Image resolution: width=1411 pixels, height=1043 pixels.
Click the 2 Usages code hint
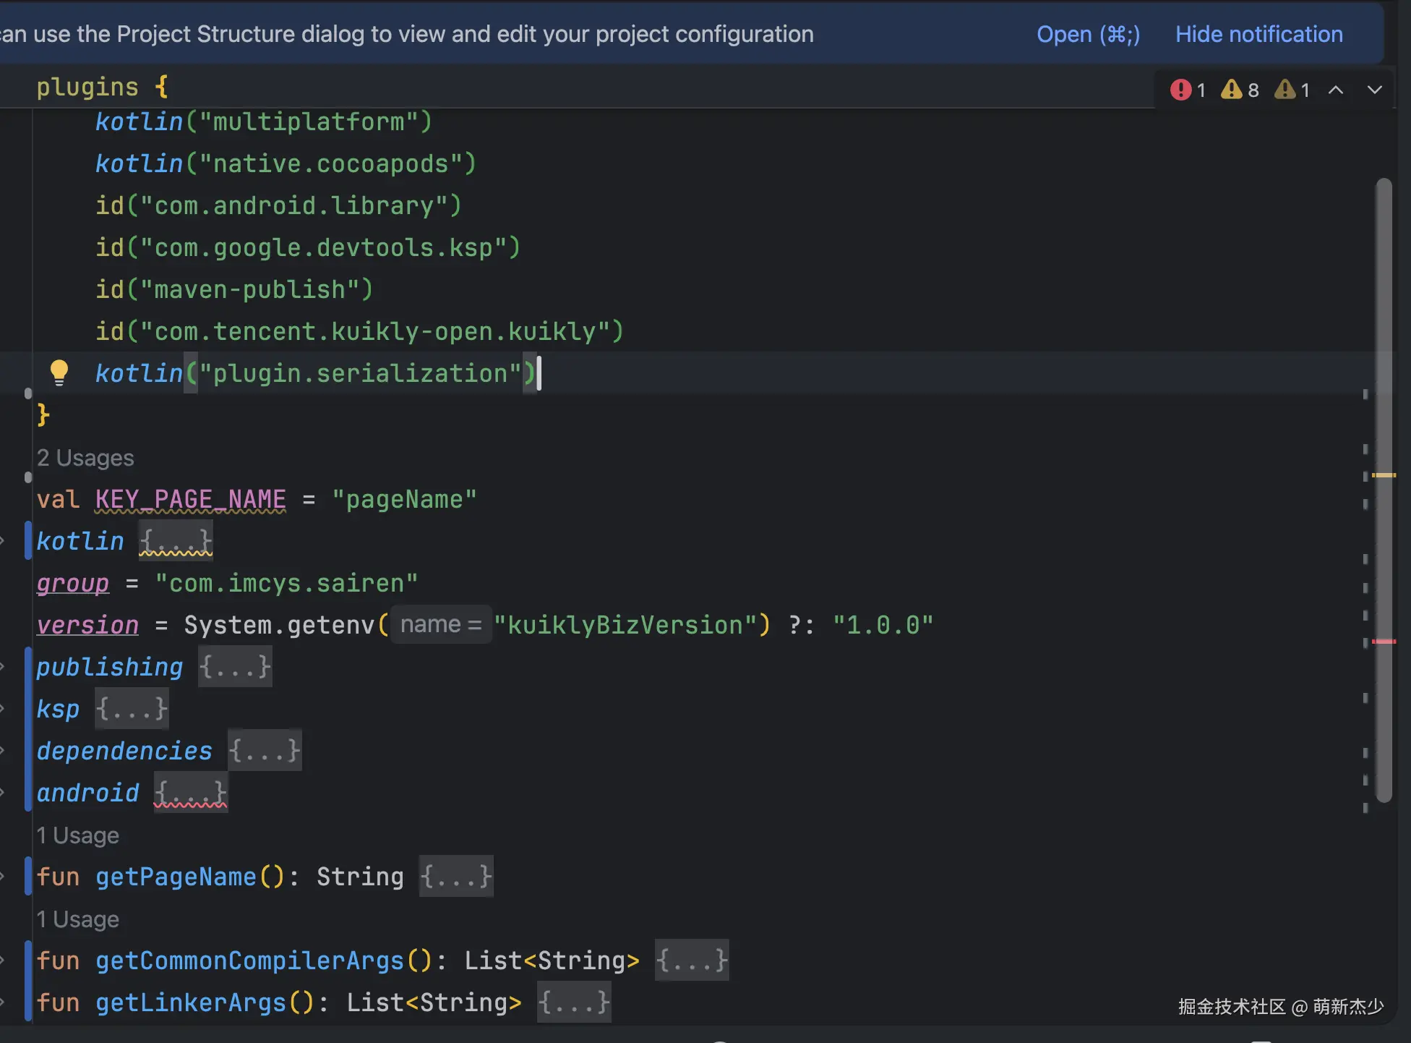85,457
